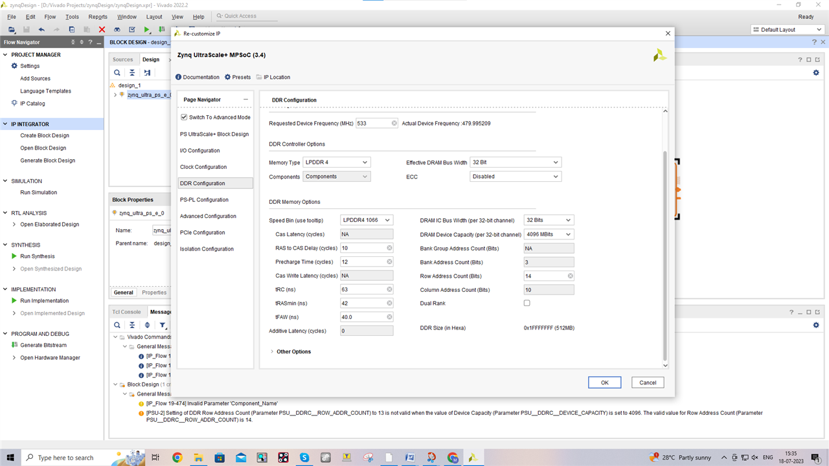829x466 pixels.
Task: Click the Validate Design checkmark icon
Action: 132,30
